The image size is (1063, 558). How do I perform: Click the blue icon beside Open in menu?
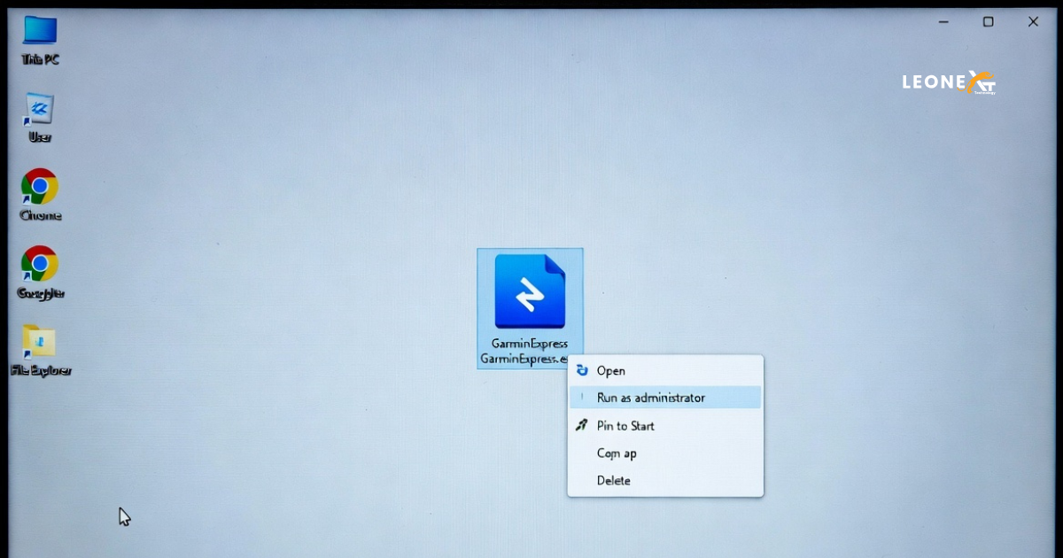[582, 370]
